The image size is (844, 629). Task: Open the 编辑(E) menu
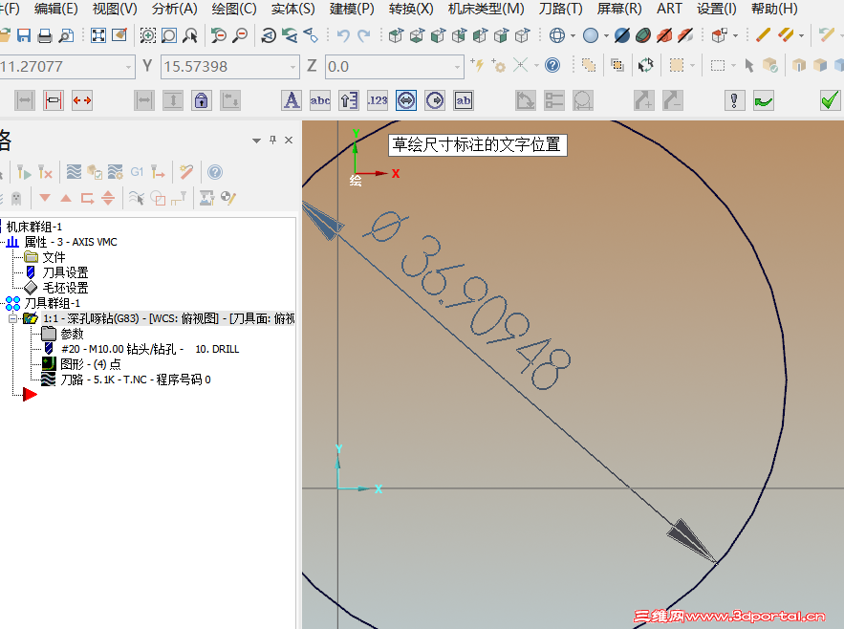(x=56, y=9)
